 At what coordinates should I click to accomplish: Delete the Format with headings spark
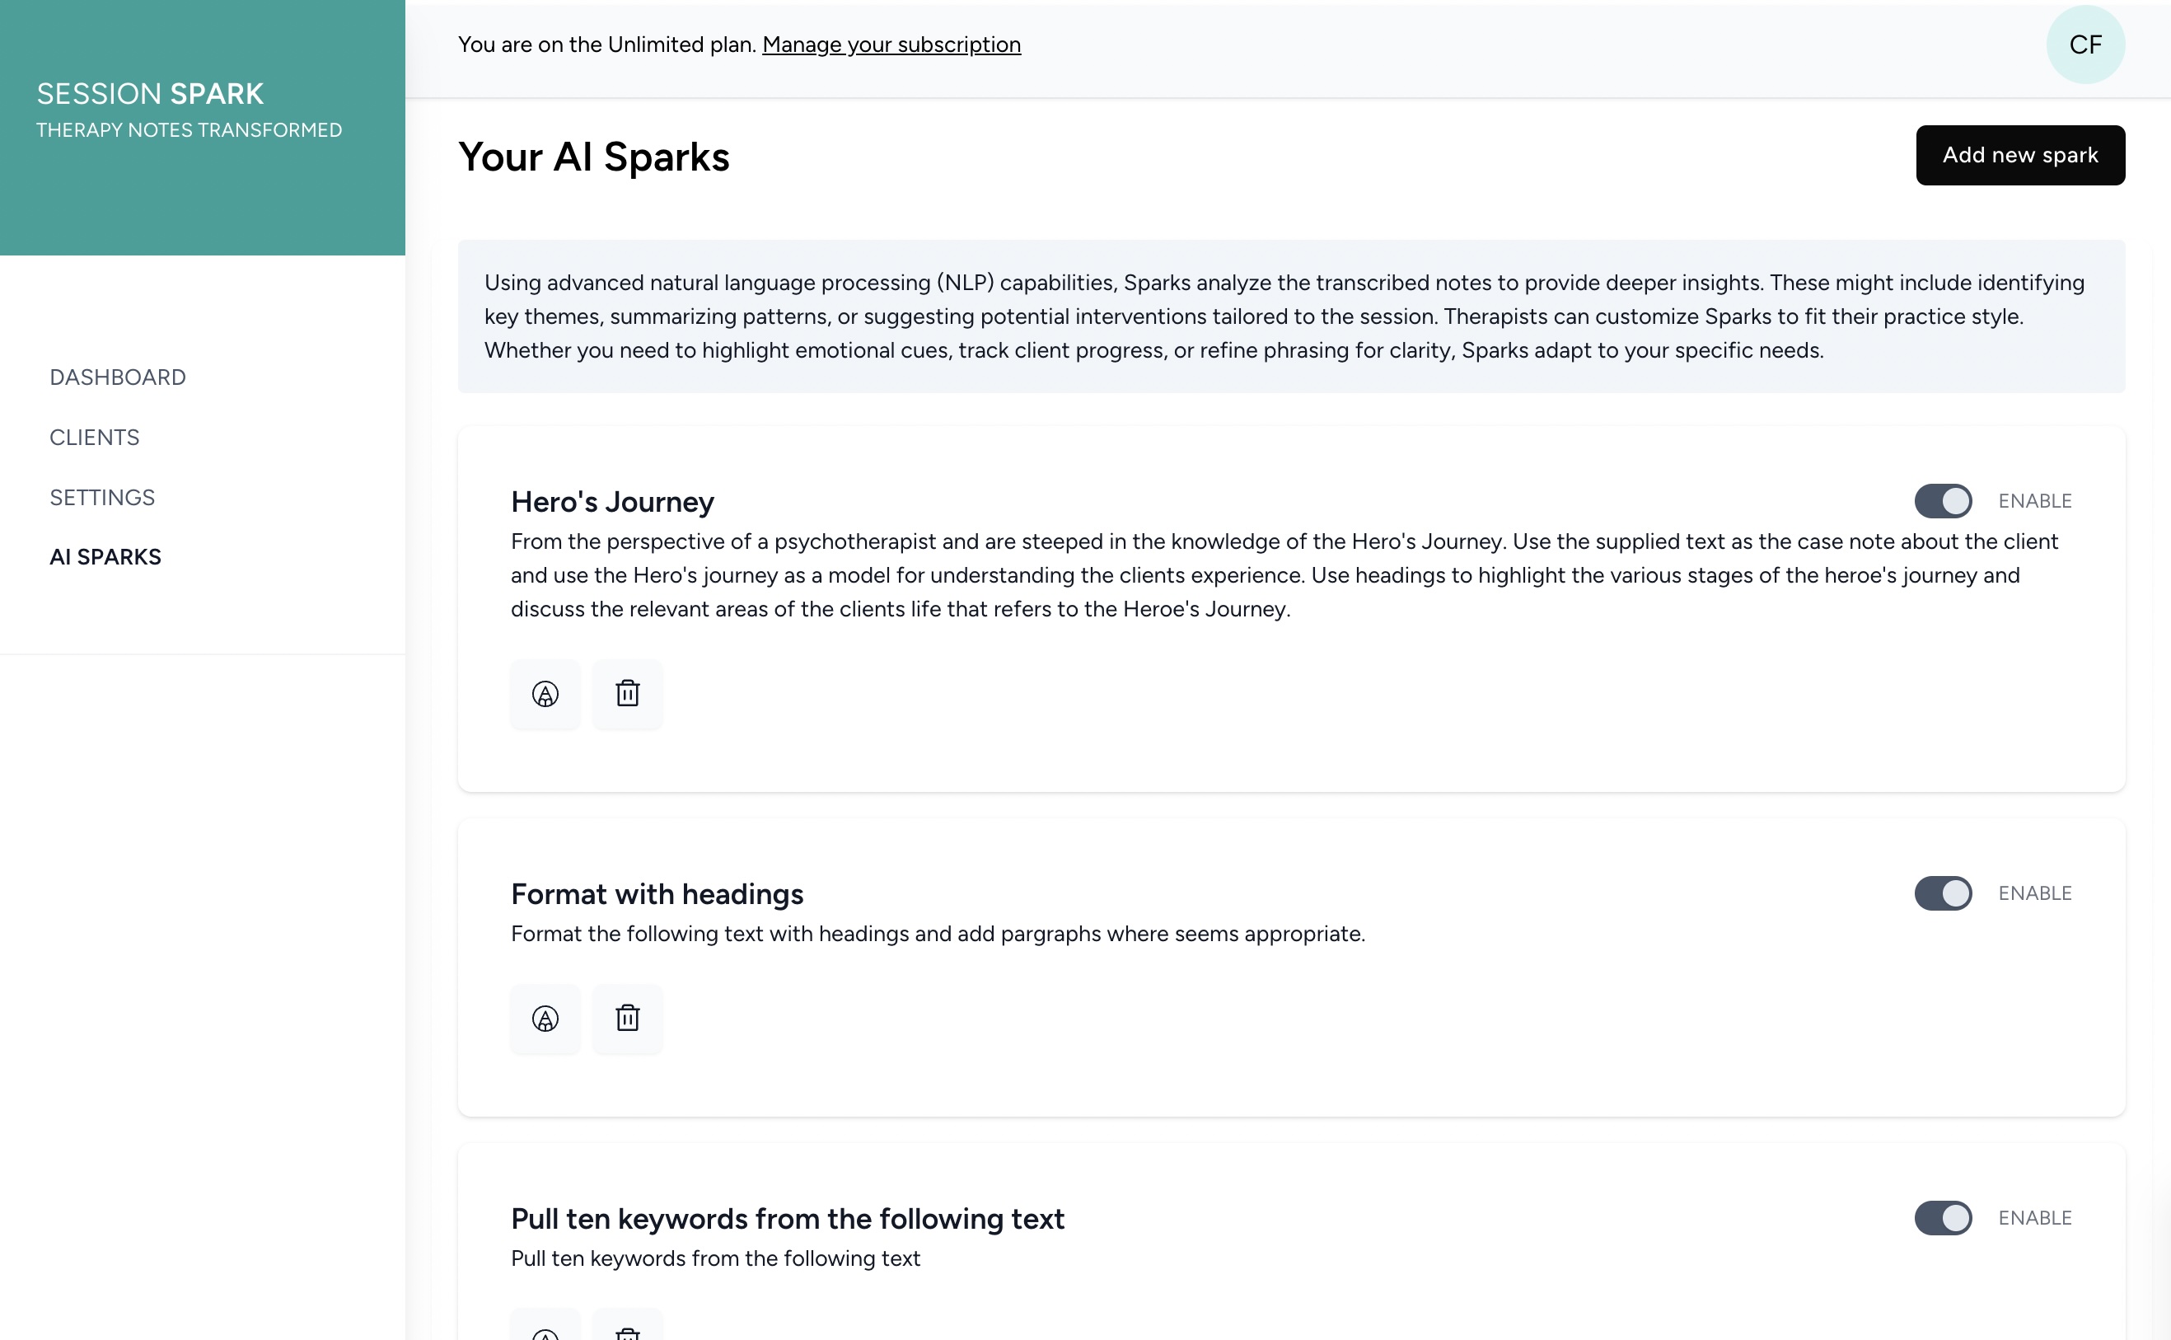(627, 1019)
